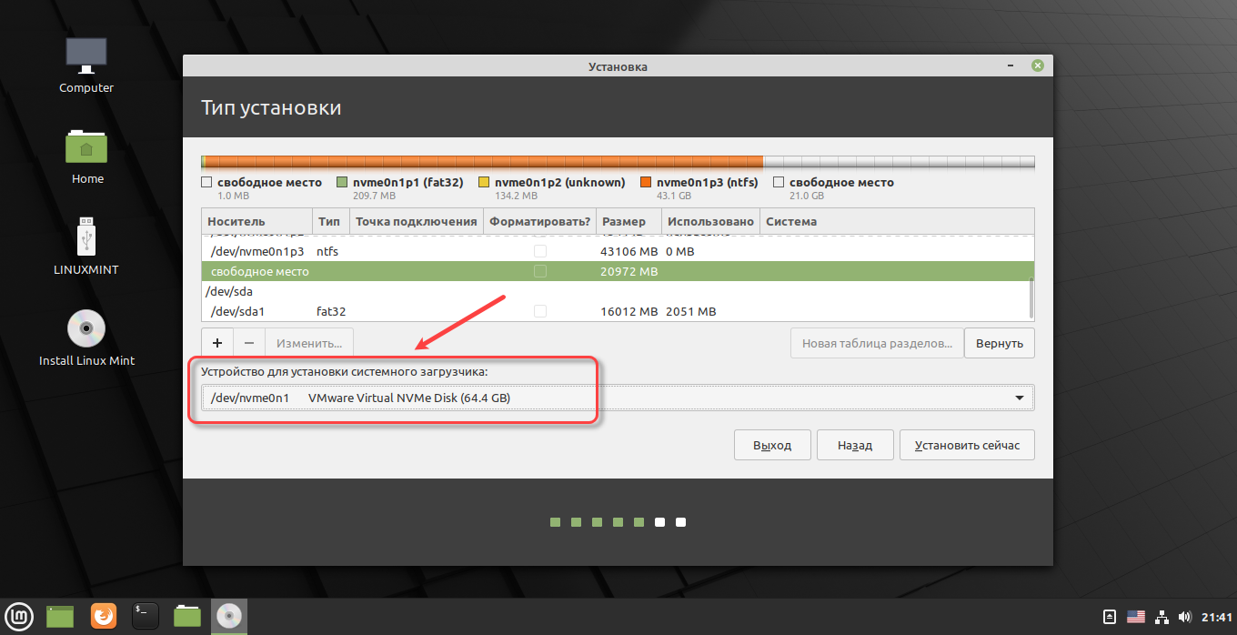Viewport: 1237px width, 635px height.
Task: Click the notifications tray icon
Action: tap(1110, 616)
